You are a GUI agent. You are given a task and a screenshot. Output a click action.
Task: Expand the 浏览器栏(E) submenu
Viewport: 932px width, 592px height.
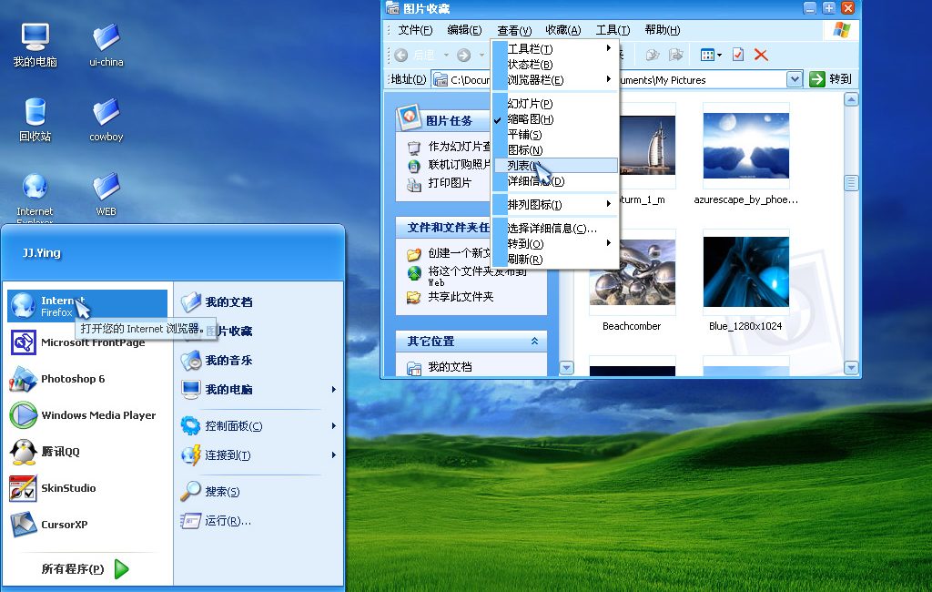click(555, 80)
